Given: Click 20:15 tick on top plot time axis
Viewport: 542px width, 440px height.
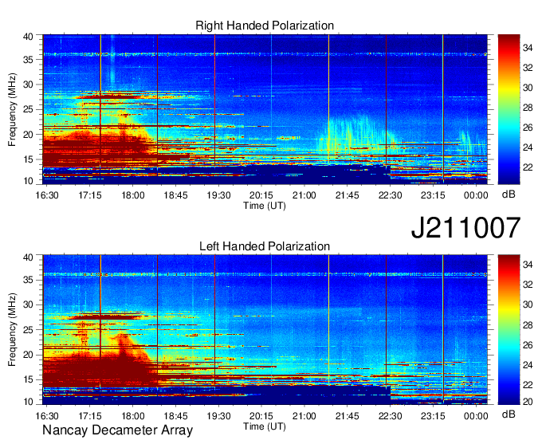Looking at the screenshot, I should click(x=261, y=195).
